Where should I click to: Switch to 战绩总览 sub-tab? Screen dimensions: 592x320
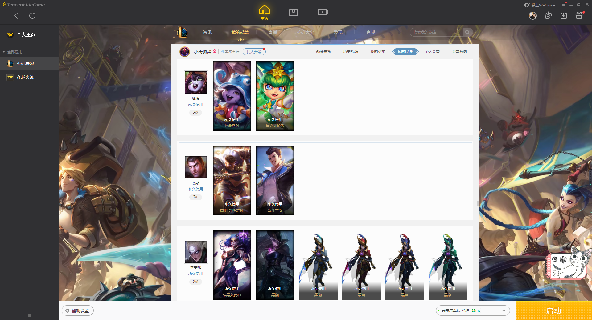point(323,52)
